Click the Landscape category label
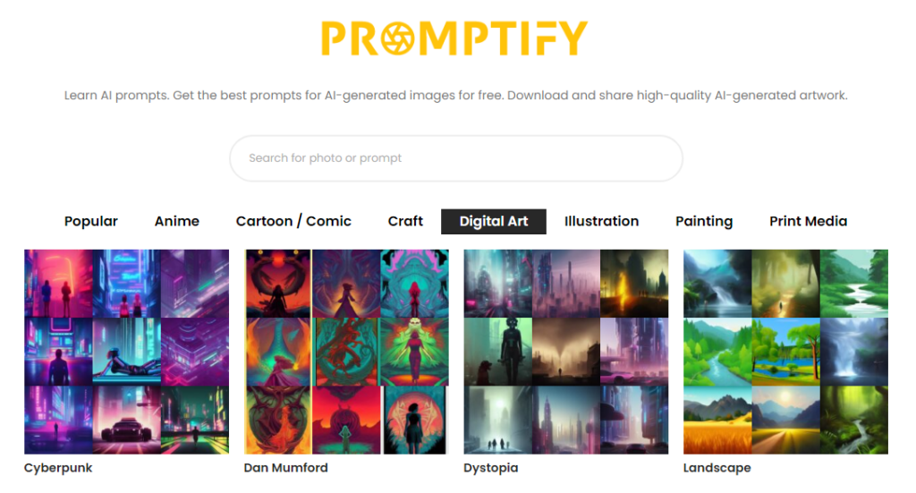Viewport: 916px width, 493px height. [x=717, y=468]
